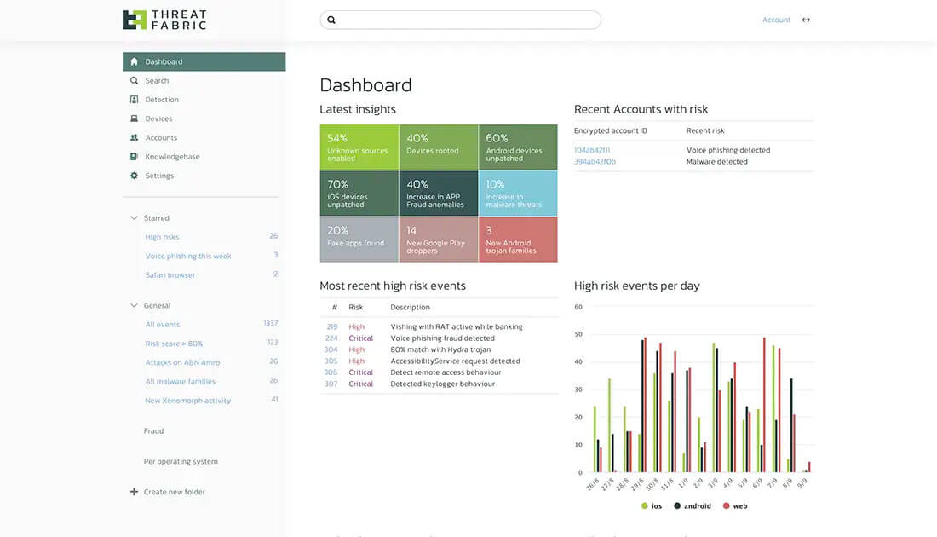
Task: Open Safari browser starred filter
Action: click(x=170, y=275)
